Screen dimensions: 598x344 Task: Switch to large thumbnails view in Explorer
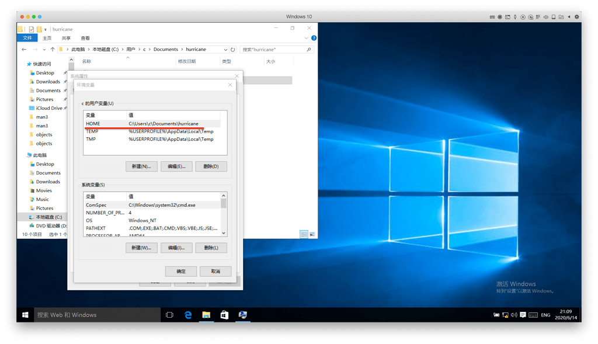coord(312,234)
